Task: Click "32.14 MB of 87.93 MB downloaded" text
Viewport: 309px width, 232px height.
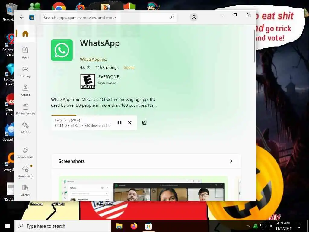Action: point(83,126)
